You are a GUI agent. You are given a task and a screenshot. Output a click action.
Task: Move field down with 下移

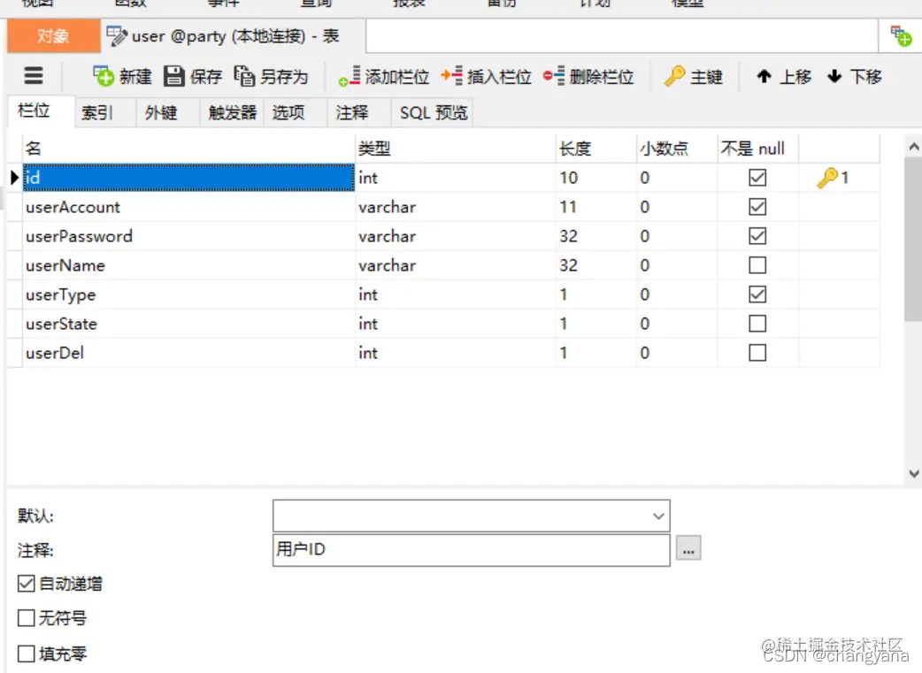[855, 76]
